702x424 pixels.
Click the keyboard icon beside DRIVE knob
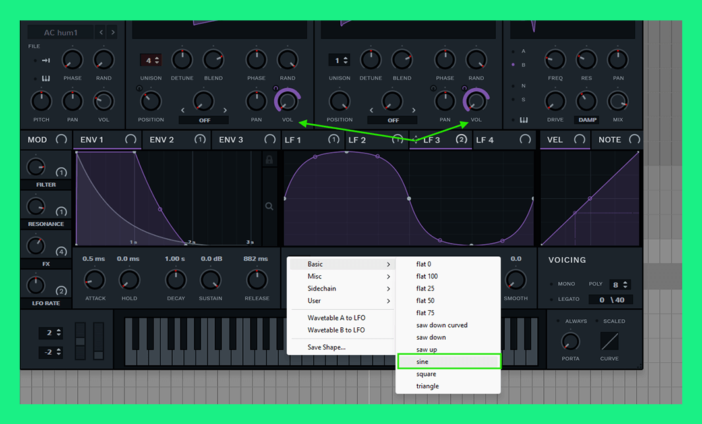pyautogui.click(x=523, y=120)
